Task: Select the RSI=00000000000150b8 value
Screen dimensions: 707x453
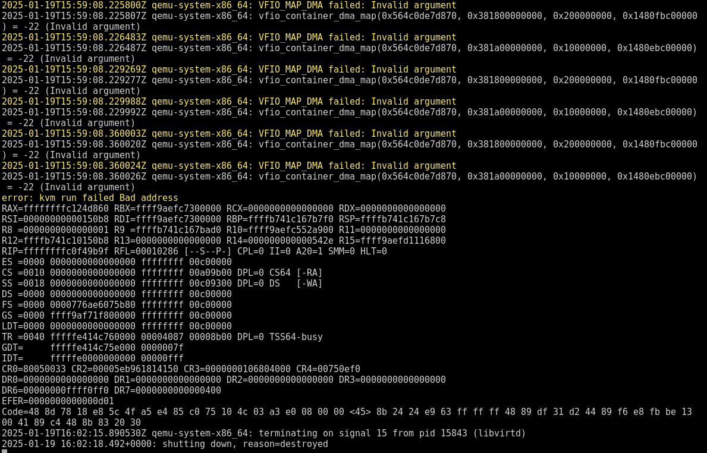Action: point(55,219)
